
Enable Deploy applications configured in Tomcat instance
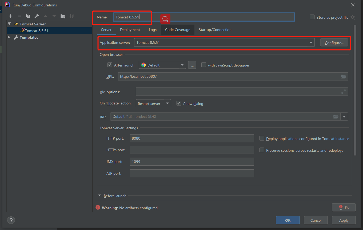pos(262,138)
